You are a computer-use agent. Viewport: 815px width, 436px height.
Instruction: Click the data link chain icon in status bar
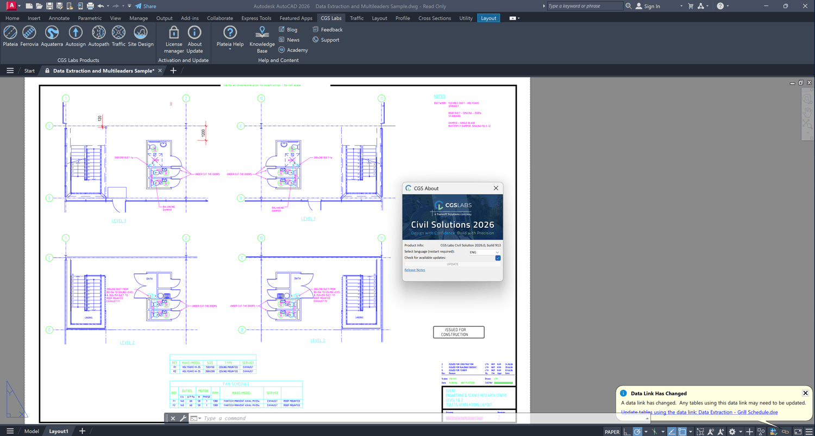[785, 432]
